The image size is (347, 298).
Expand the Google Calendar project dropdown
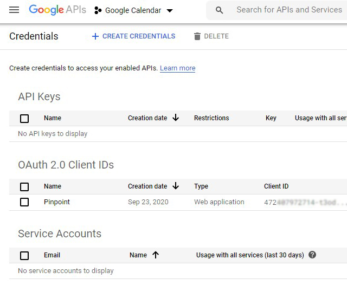(170, 11)
